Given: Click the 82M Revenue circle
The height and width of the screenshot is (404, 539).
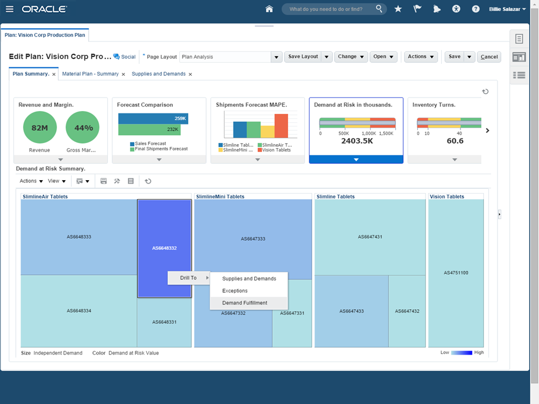Looking at the screenshot, I should pyautogui.click(x=40, y=127).
